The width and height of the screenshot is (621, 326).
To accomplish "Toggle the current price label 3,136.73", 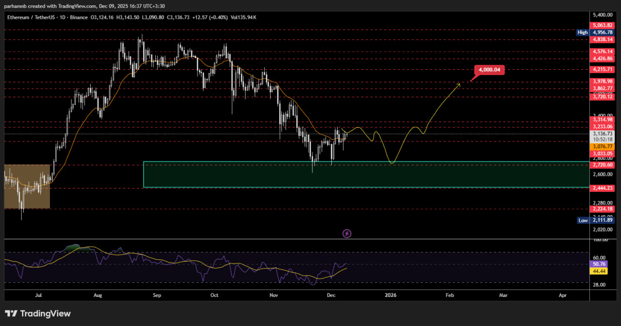I will [602, 134].
